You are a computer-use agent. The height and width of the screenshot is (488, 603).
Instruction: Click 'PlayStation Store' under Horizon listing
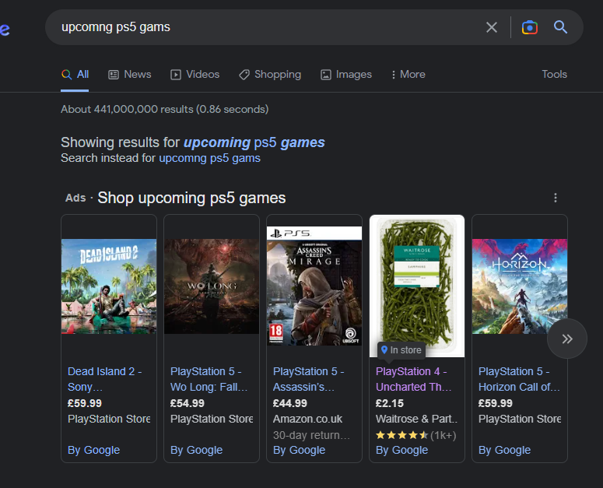(x=520, y=419)
